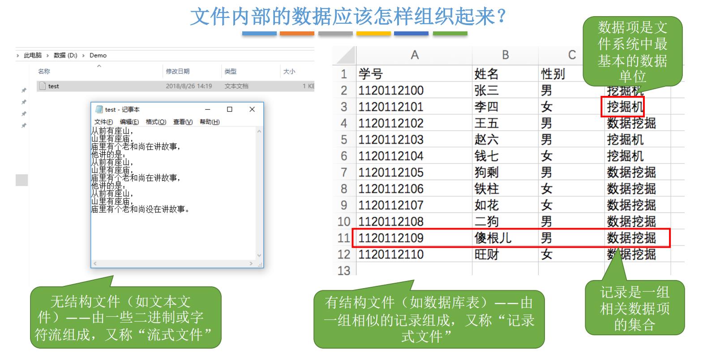This screenshot has height=354, width=716.
Task: Expand the chevron between 数据 (D:) and Demo
Action: coord(83,56)
